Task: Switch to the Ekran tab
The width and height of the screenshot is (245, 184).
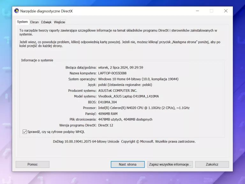Action: (x=34, y=22)
